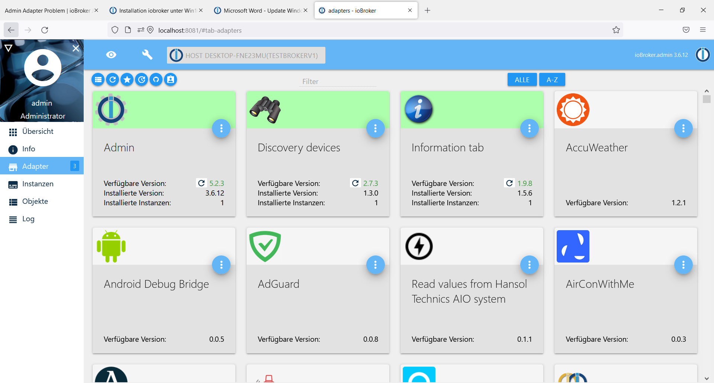Image resolution: width=714 pixels, height=383 pixels.
Task: Click the AccuWeather card title
Action: [x=596, y=148]
